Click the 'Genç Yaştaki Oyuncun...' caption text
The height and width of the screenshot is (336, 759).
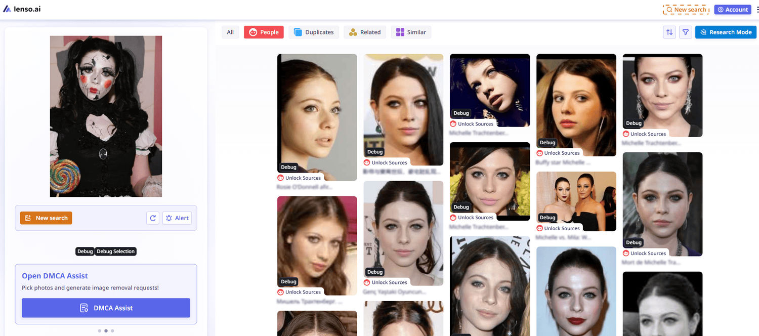pyautogui.click(x=395, y=291)
